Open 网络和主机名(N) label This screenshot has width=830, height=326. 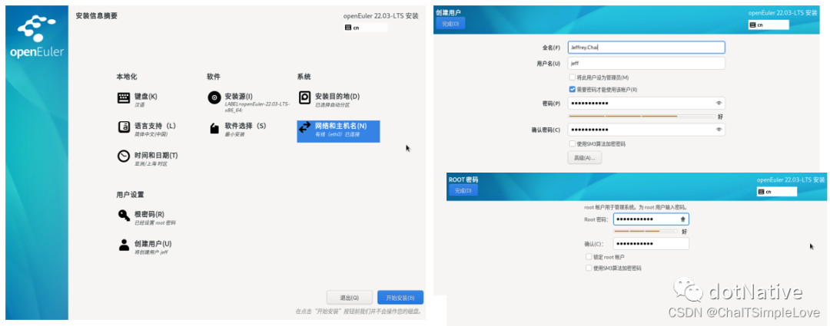click(x=341, y=126)
